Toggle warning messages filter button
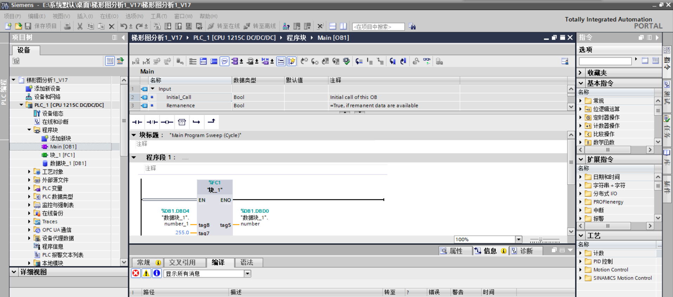This screenshot has height=297, width=673. [x=146, y=273]
